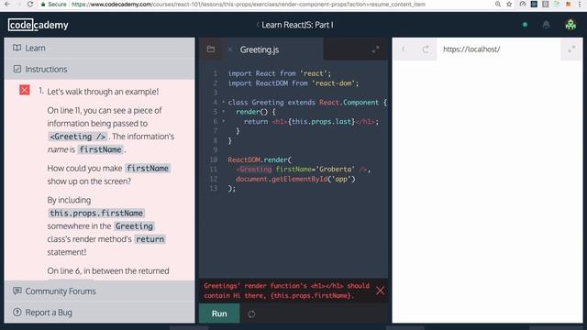The image size is (587, 330).
Task: Collapse the Instructions panel header
Action: tap(100, 69)
